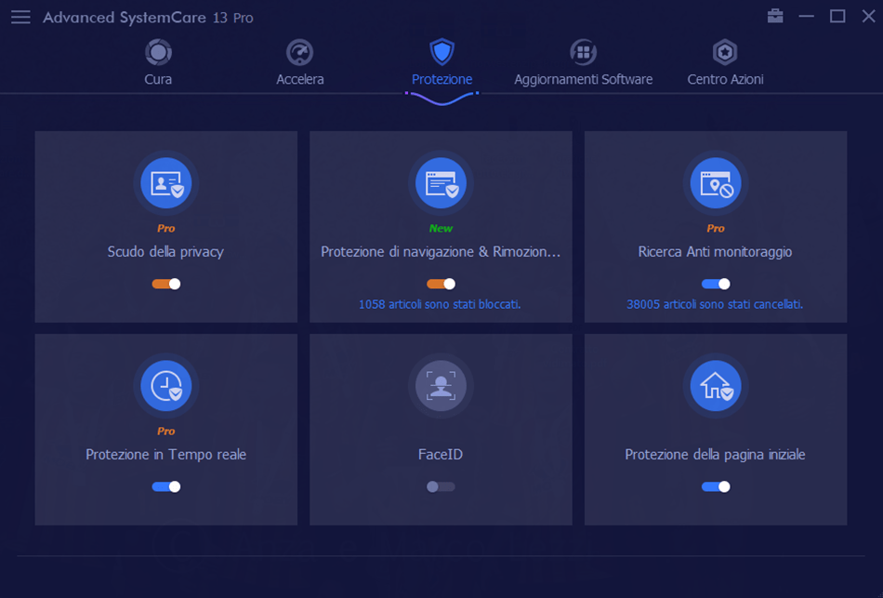Click the Protezione shield icon
The height and width of the screenshot is (598, 883).
point(442,52)
